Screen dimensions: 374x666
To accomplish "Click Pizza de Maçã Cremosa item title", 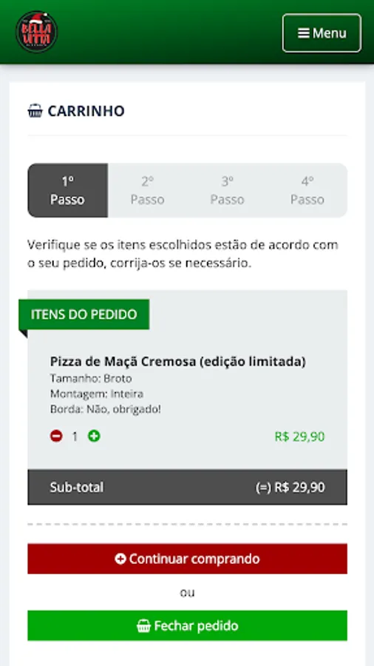I will tap(178, 361).
